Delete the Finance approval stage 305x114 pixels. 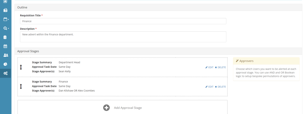click(x=220, y=87)
